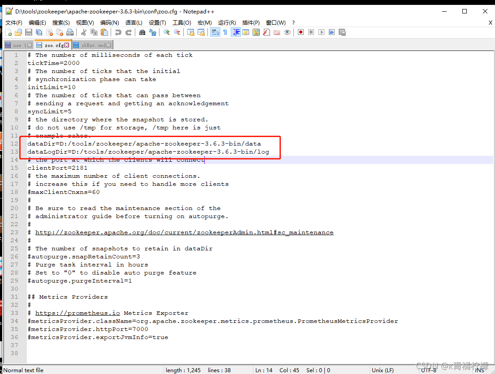Click the New file toolbar icon

9,32
